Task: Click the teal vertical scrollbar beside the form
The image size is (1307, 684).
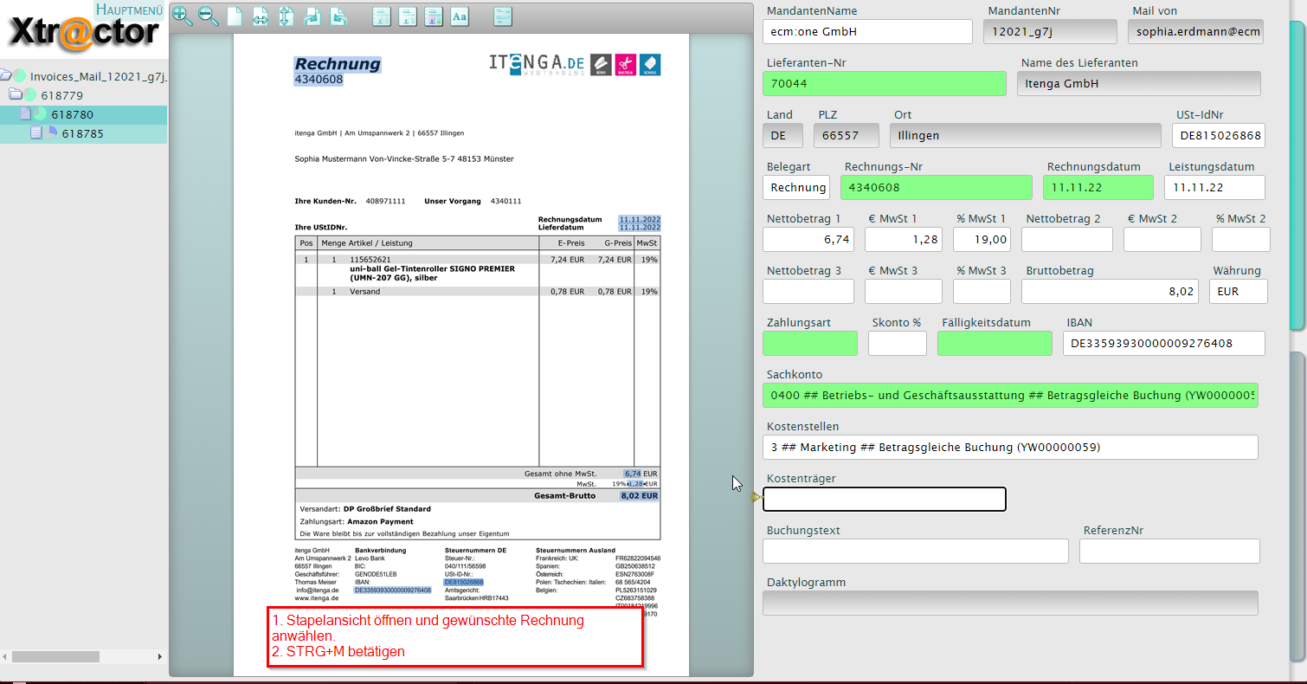Action: point(1297,176)
